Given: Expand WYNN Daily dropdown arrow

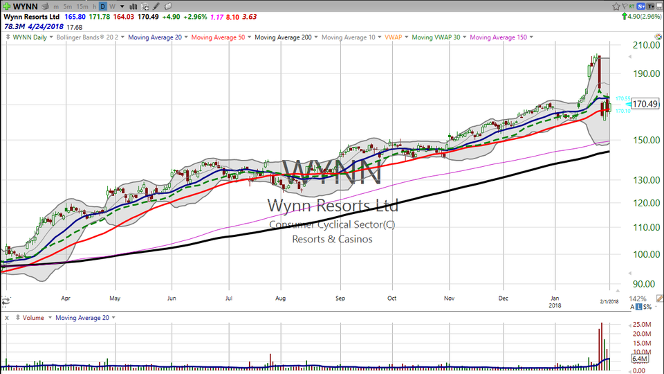Looking at the screenshot, I should click(51, 37).
